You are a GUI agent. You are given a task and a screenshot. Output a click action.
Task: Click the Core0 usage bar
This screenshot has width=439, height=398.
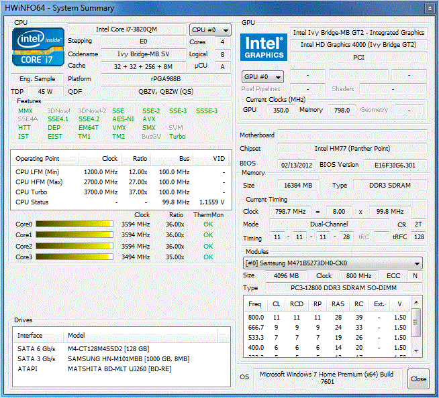(75, 224)
